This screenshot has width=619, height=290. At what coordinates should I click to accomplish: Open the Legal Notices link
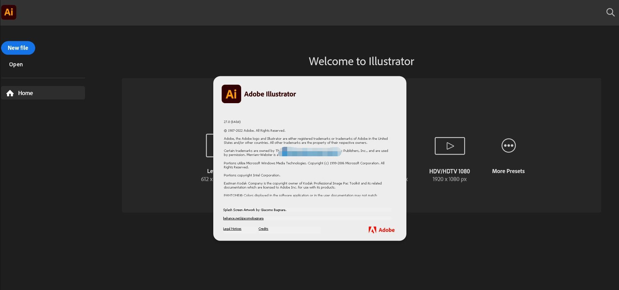click(232, 229)
